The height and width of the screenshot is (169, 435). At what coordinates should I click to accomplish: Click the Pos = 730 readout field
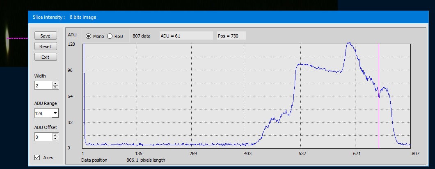tap(231, 36)
